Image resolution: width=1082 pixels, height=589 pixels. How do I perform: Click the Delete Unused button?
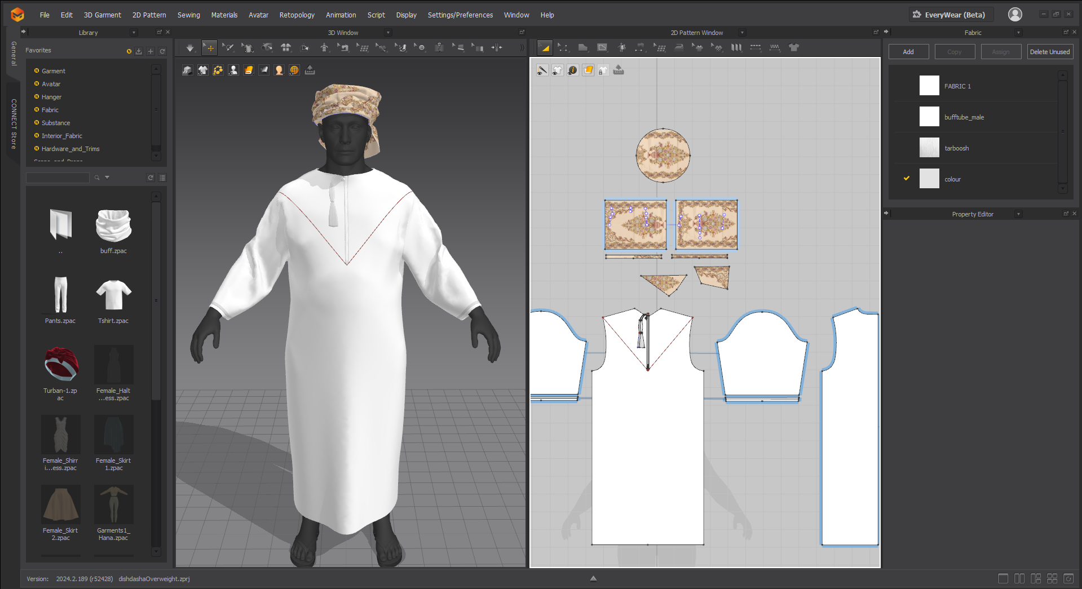(x=1049, y=52)
